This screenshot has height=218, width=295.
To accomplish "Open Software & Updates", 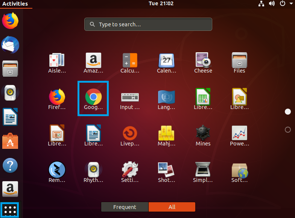I will [x=239, y=172].
